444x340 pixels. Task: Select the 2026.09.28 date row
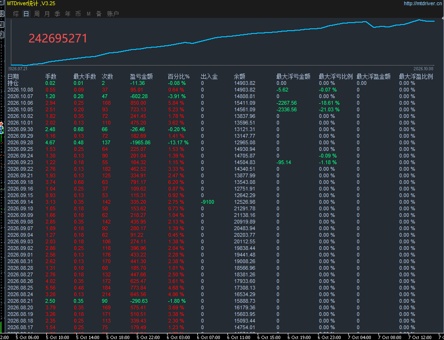coord(20,142)
